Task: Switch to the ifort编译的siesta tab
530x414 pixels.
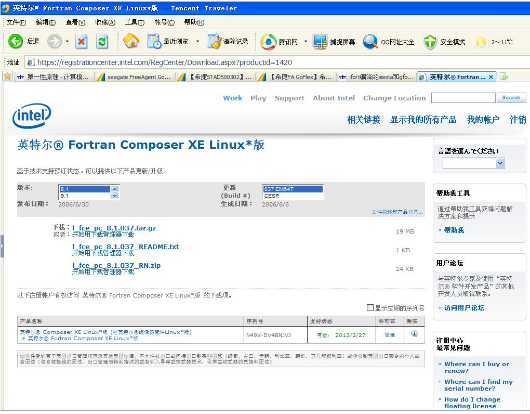Action: pyautogui.click(x=377, y=77)
